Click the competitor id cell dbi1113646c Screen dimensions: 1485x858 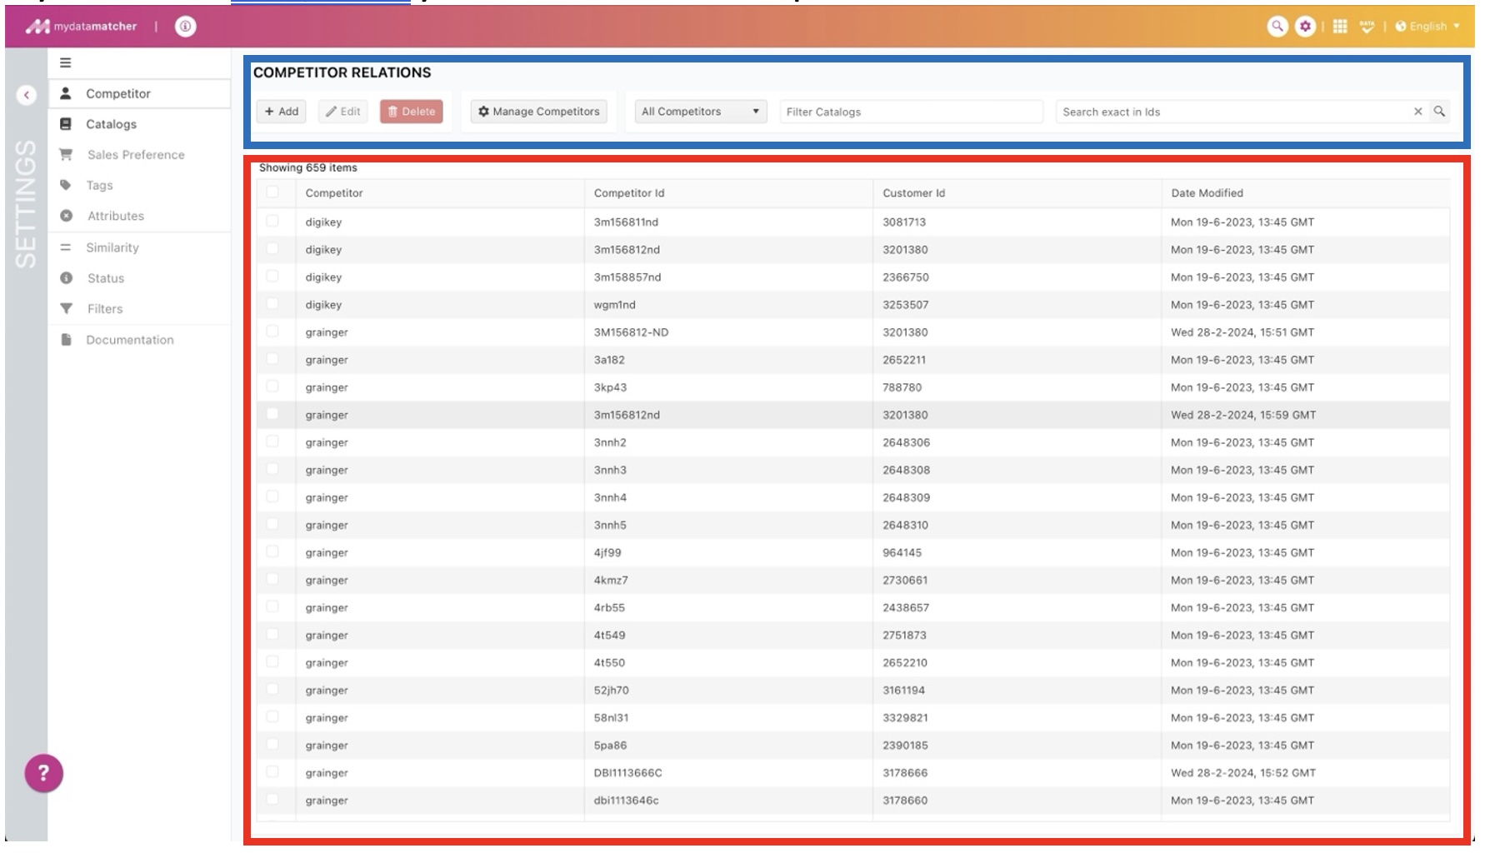tap(626, 801)
